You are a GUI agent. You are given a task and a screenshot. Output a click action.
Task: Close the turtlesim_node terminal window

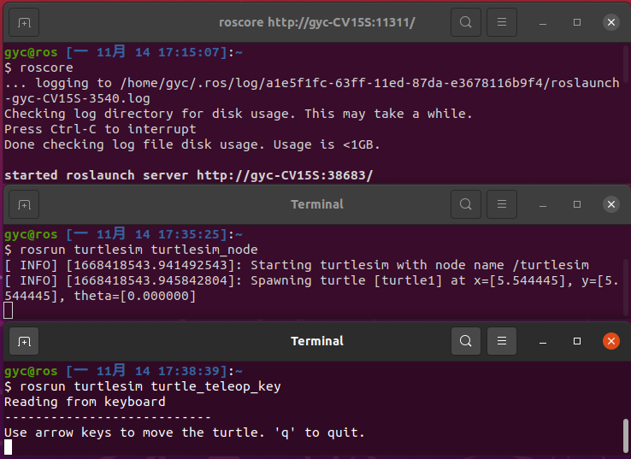pyautogui.click(x=611, y=205)
